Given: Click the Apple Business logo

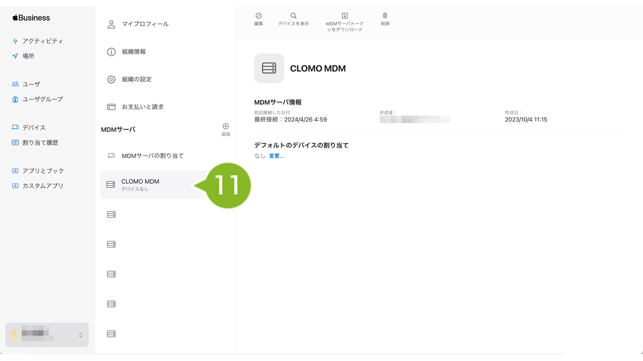Looking at the screenshot, I should [x=31, y=18].
